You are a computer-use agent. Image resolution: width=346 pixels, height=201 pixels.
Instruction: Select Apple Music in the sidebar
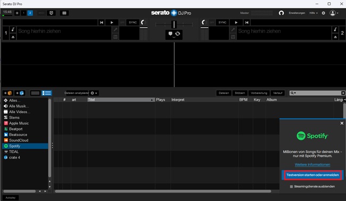pyautogui.click(x=25, y=123)
